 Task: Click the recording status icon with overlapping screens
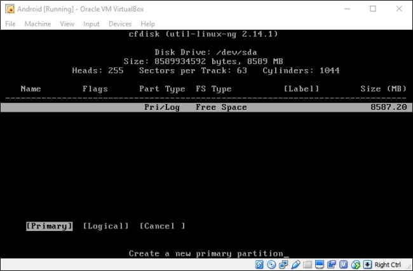331,265
